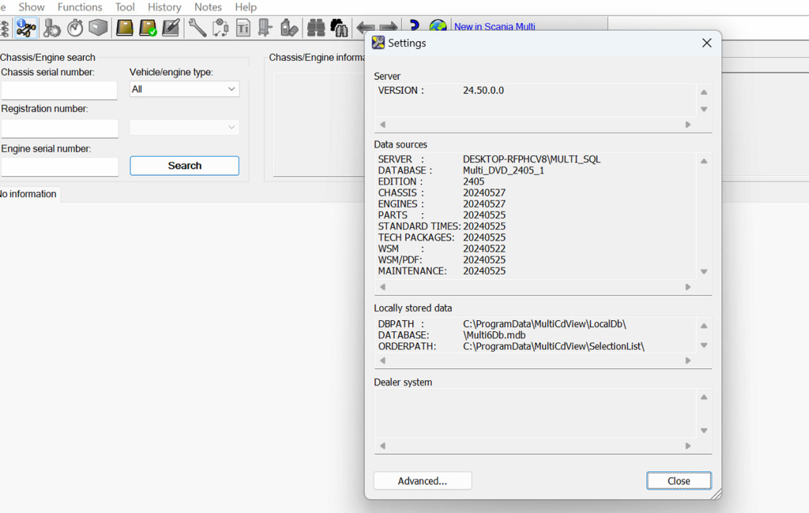Open the book with green checkmark icon
This screenshot has height=513, width=809.
(x=148, y=27)
